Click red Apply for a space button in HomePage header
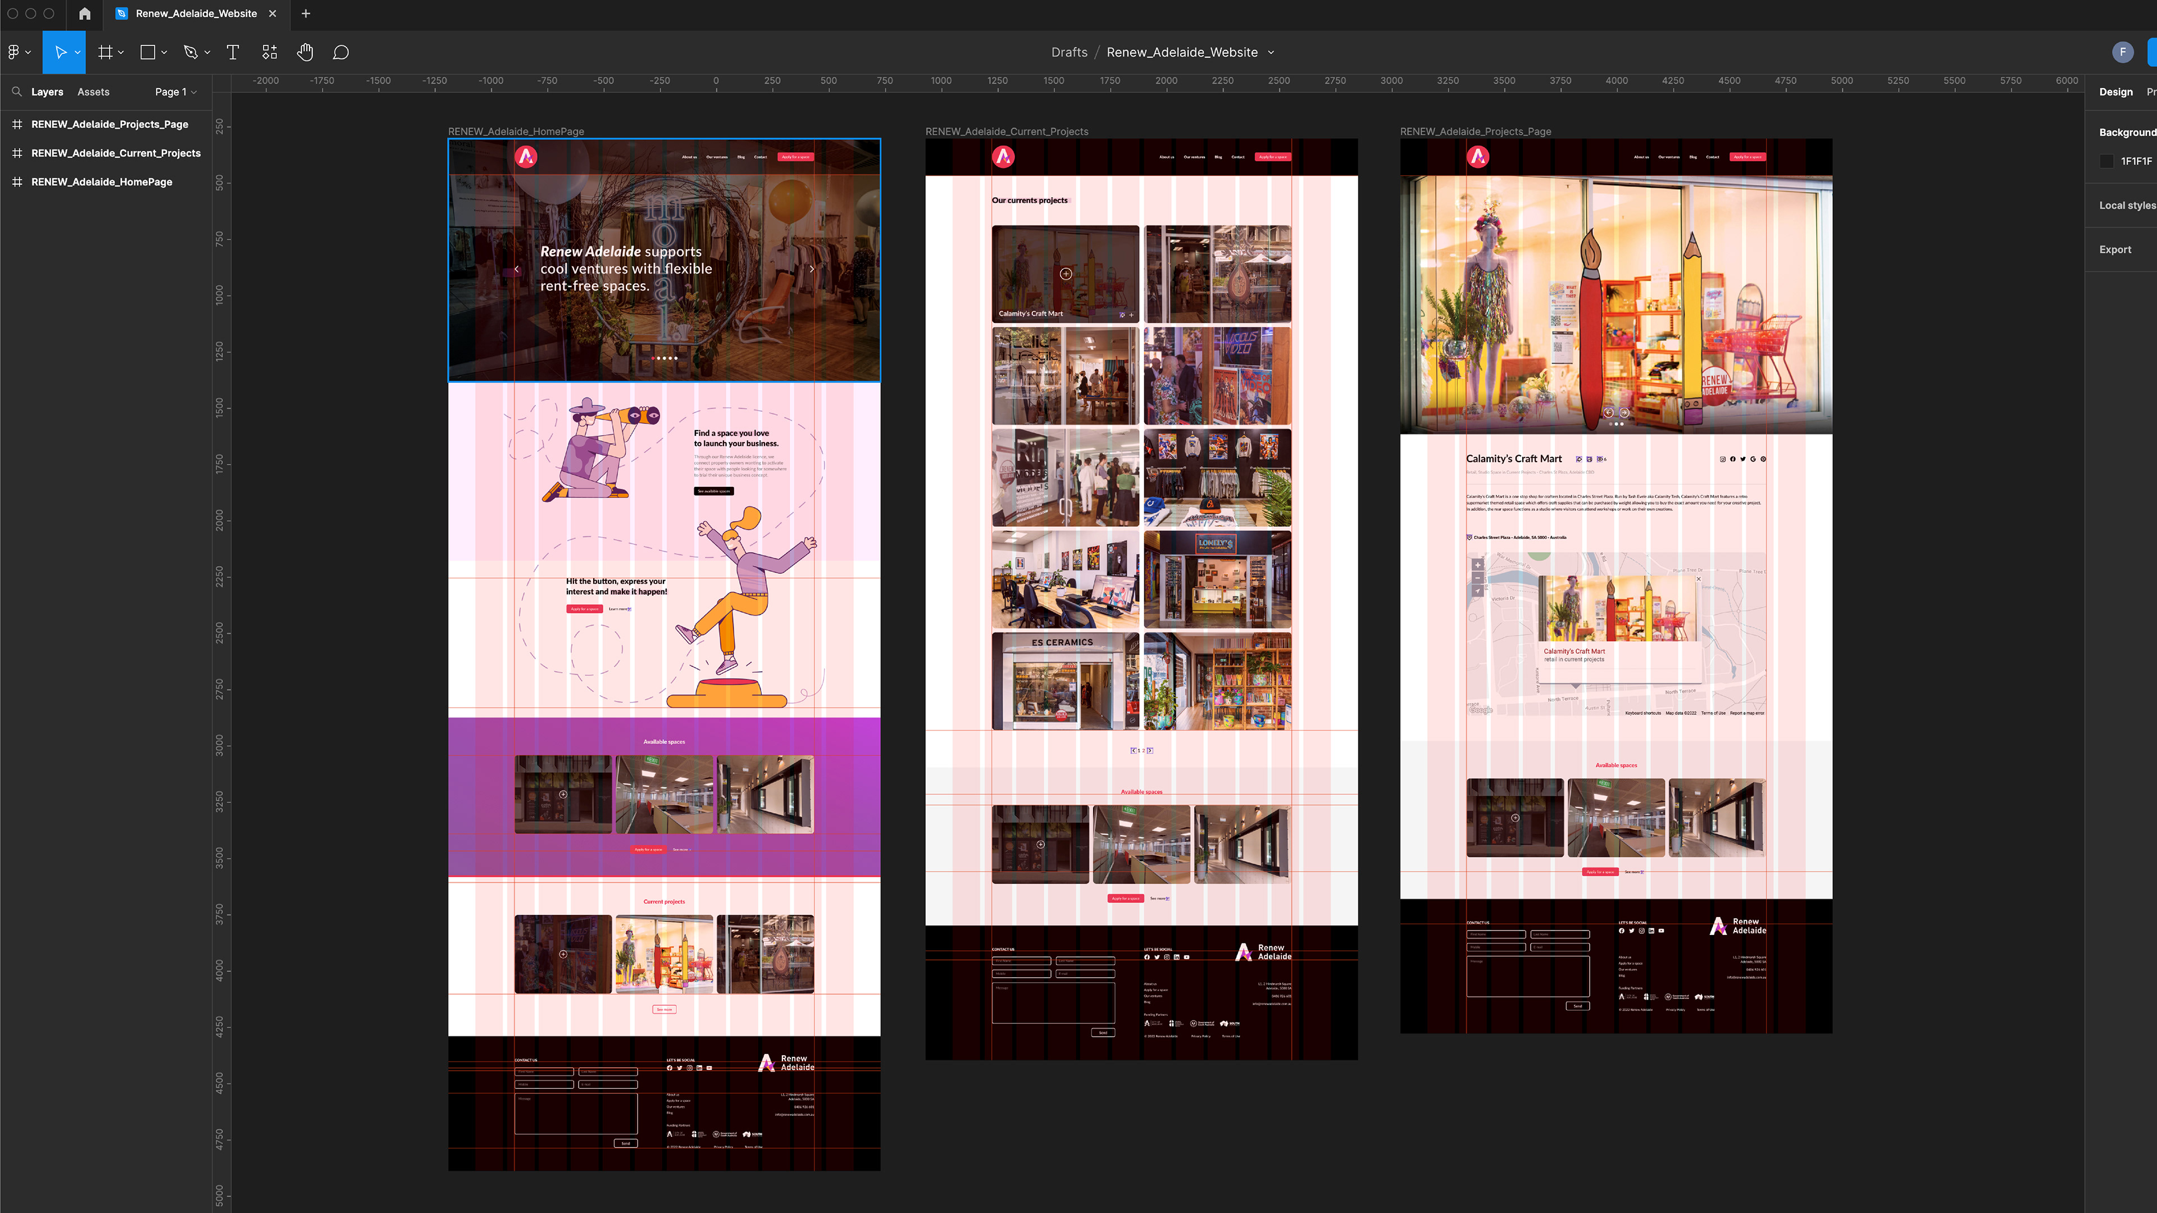 (x=795, y=157)
